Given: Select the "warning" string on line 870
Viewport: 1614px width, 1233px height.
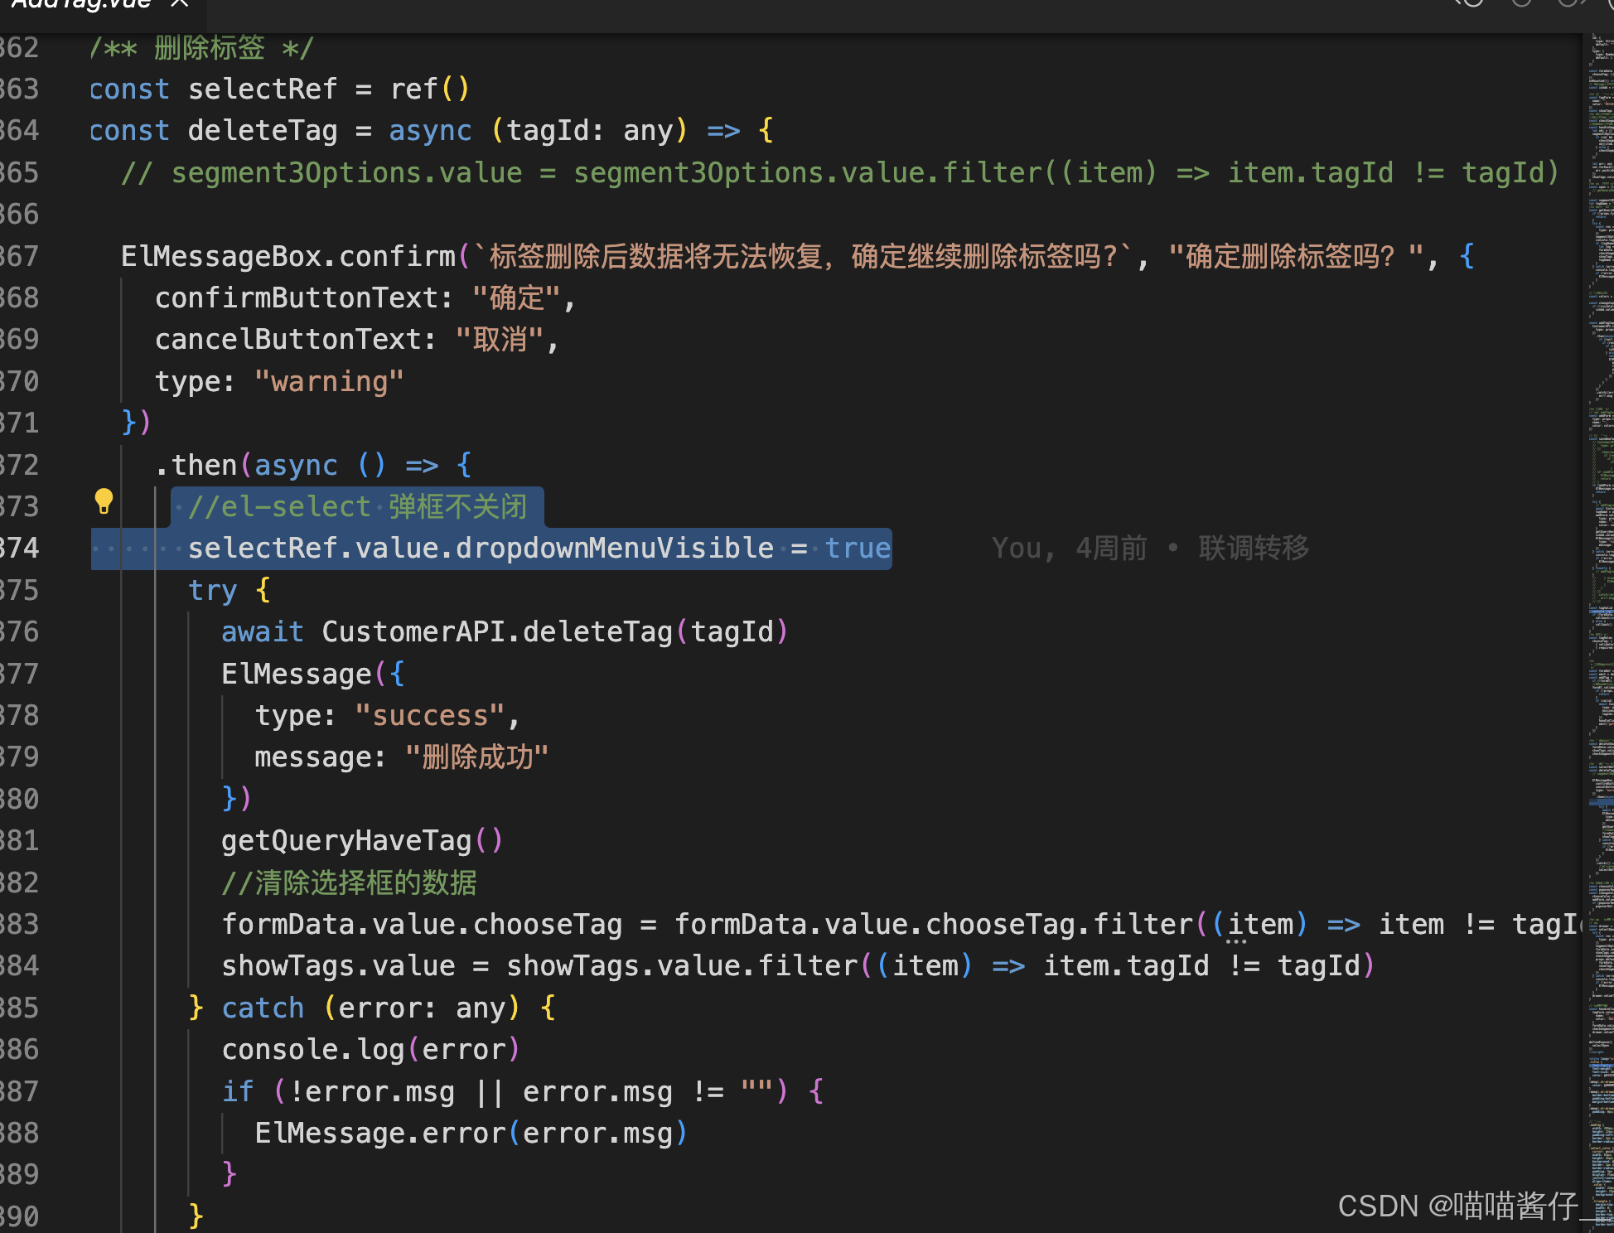Looking at the screenshot, I should pyautogui.click(x=329, y=380).
